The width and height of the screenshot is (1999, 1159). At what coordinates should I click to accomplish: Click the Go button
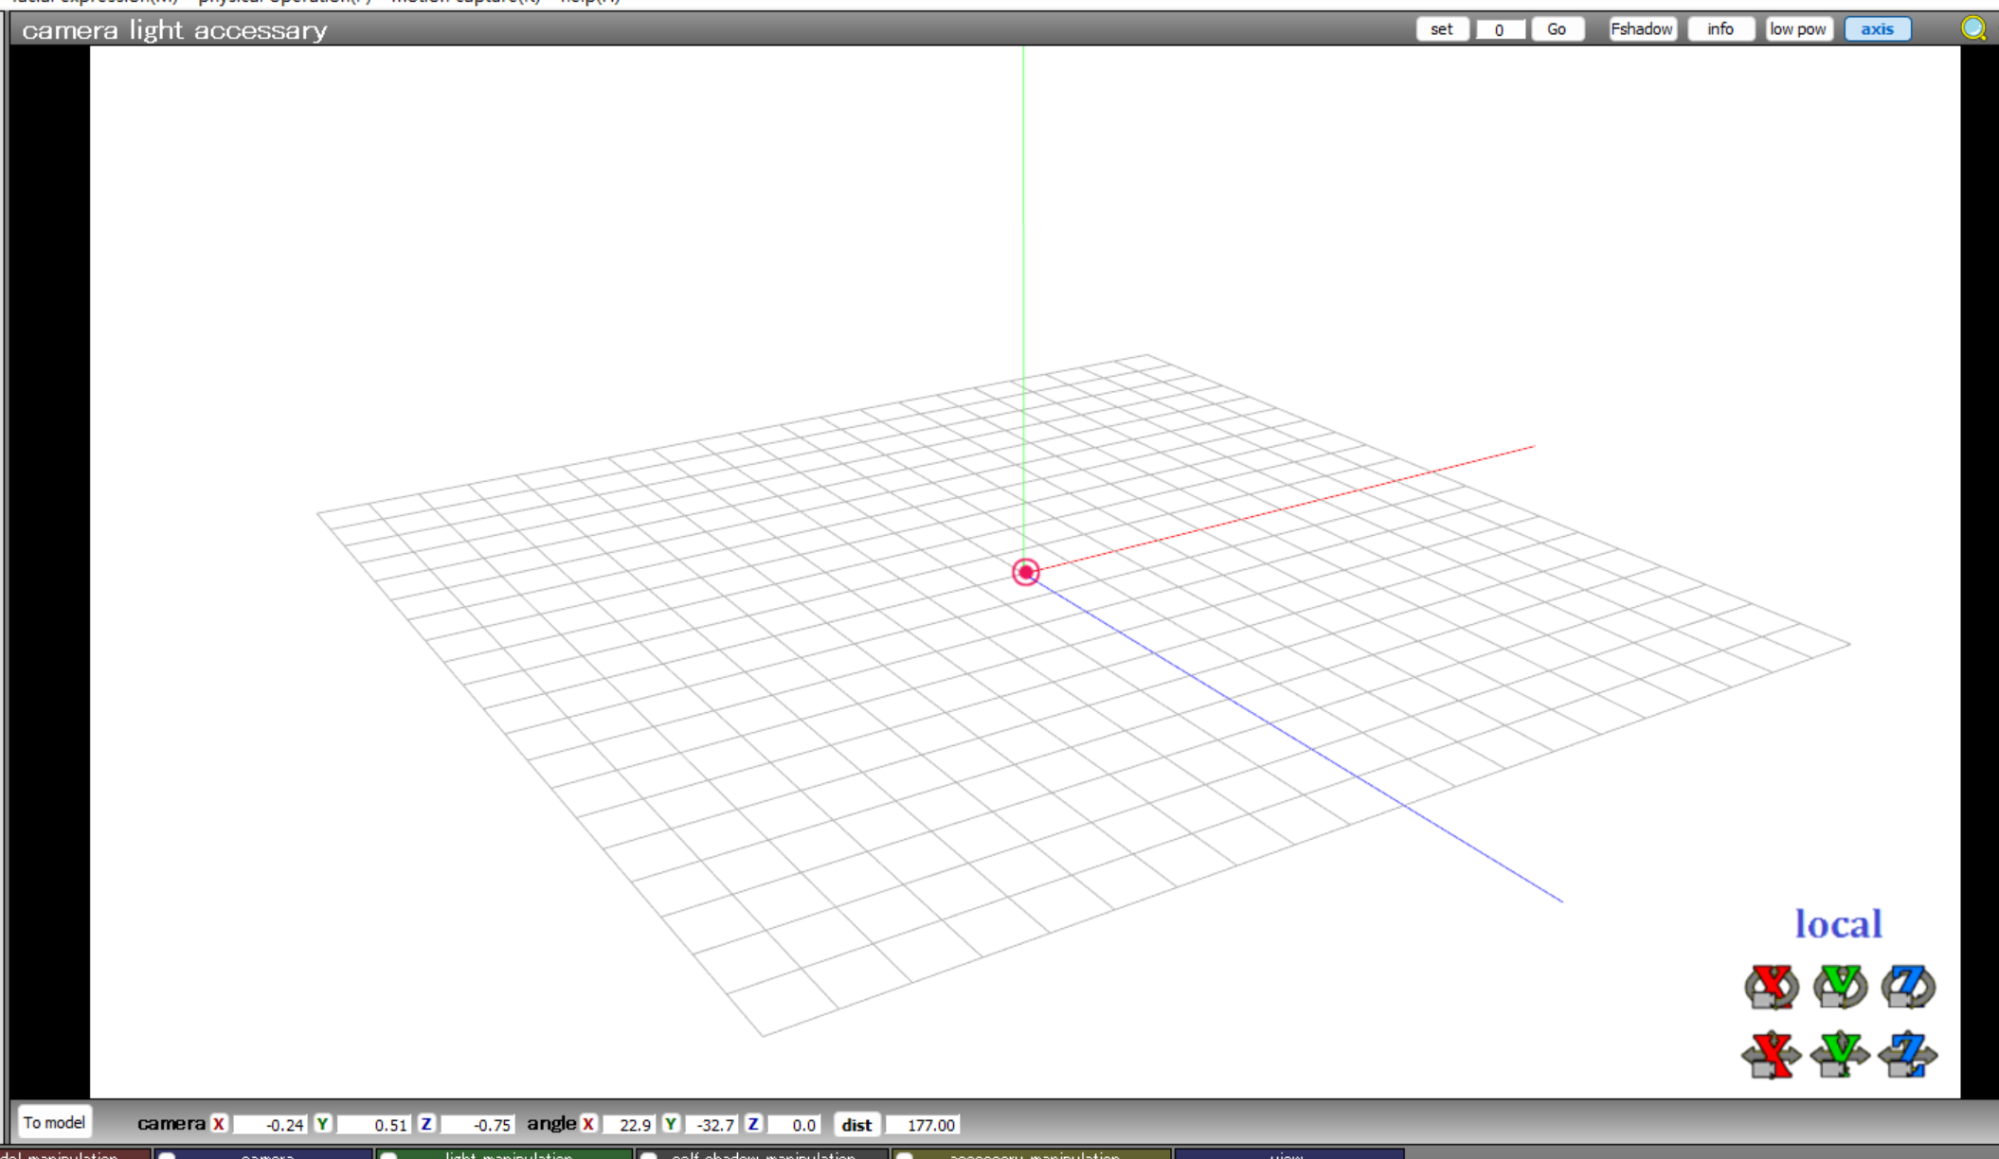pyautogui.click(x=1557, y=29)
